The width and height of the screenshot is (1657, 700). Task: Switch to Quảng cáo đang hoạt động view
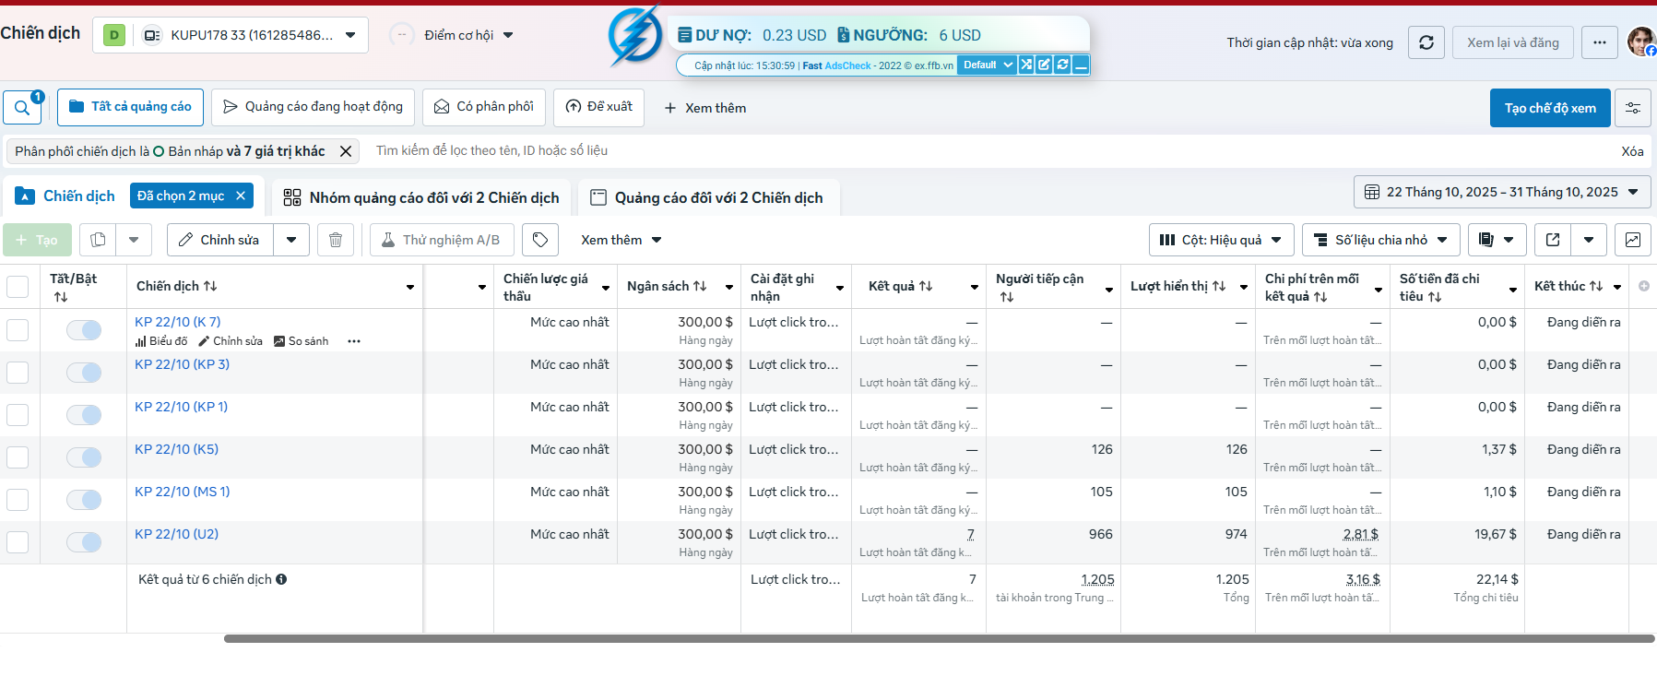click(x=313, y=107)
